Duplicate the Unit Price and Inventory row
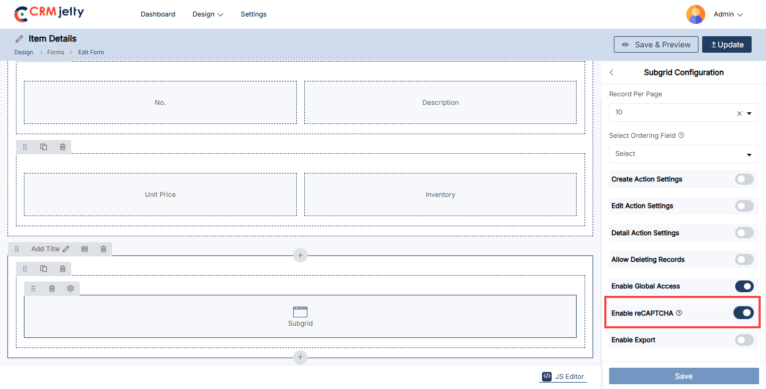Viewport: 766px width, 389px height. point(44,147)
